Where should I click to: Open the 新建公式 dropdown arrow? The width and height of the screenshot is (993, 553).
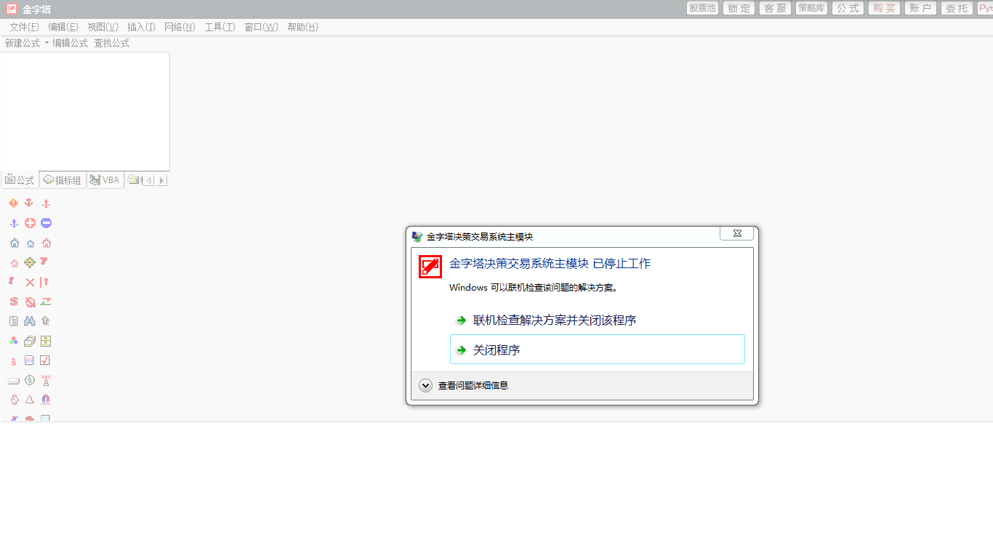(x=47, y=44)
